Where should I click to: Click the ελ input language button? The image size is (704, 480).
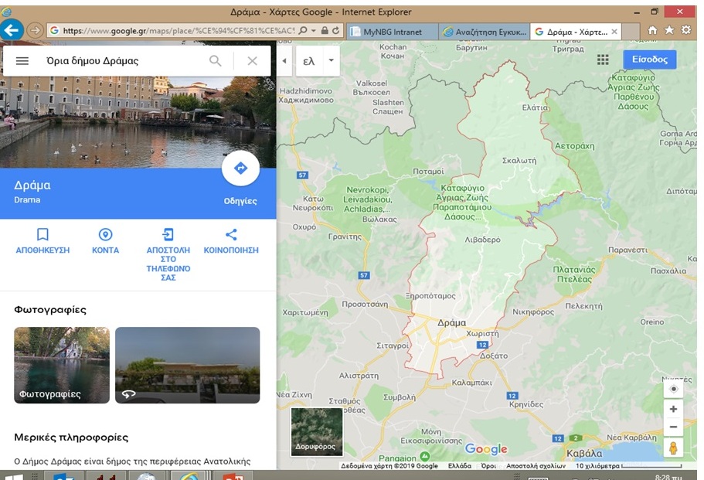click(x=309, y=60)
